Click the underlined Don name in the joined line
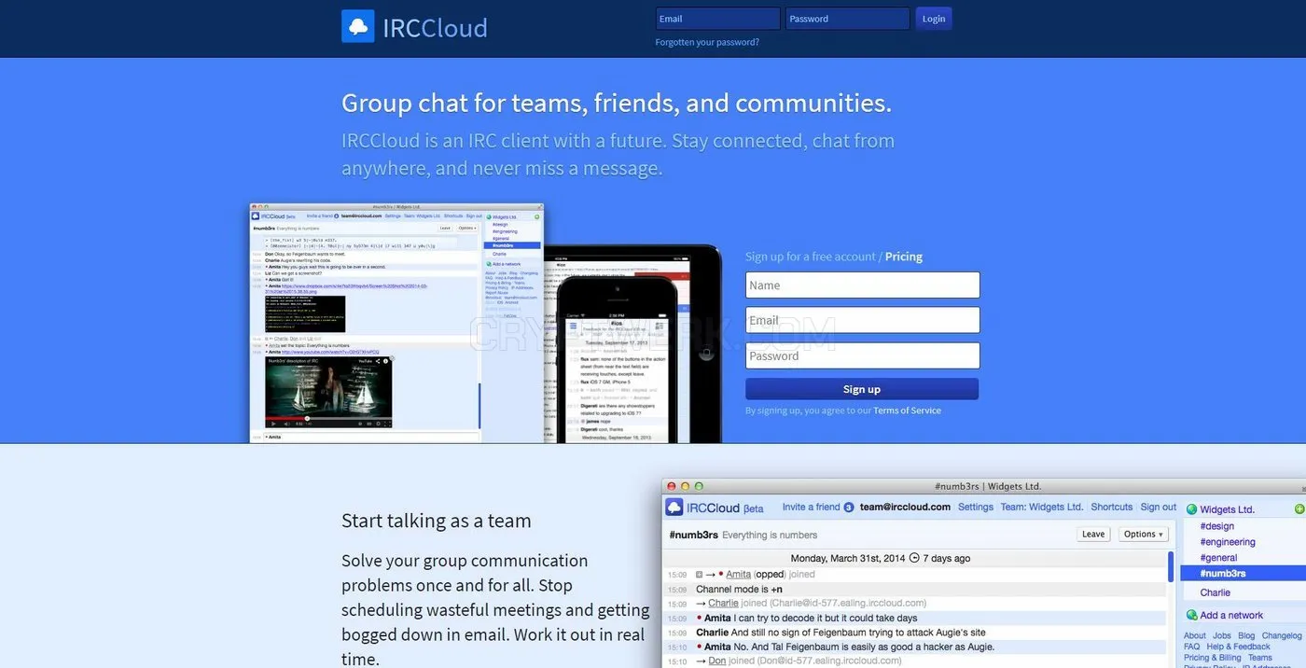Screen dimensions: 1306x668 click(716, 661)
